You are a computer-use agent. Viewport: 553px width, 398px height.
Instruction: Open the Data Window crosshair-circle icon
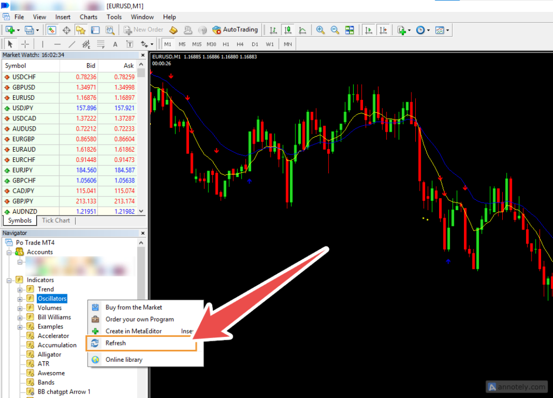(66, 30)
